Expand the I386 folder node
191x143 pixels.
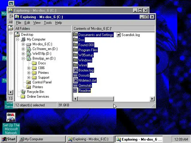click(29, 68)
